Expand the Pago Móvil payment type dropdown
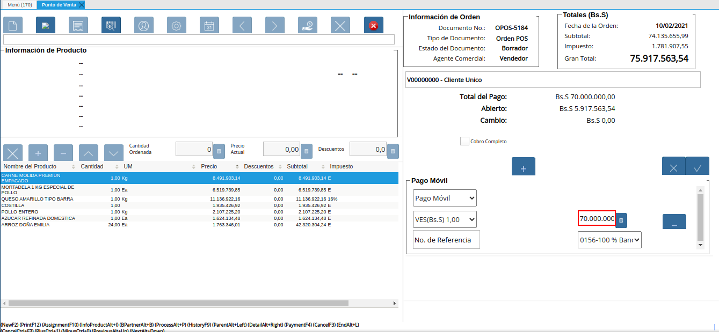719x332 pixels. [x=445, y=198]
